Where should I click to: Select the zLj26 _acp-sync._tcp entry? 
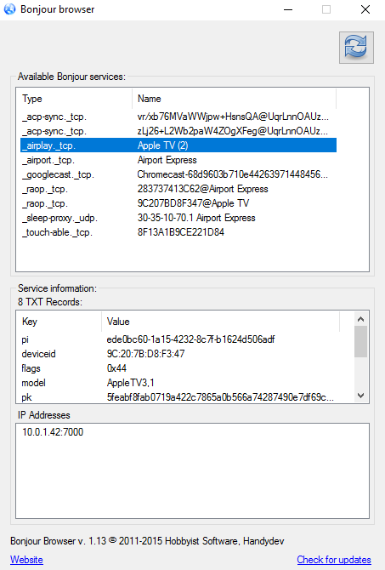coord(178,131)
